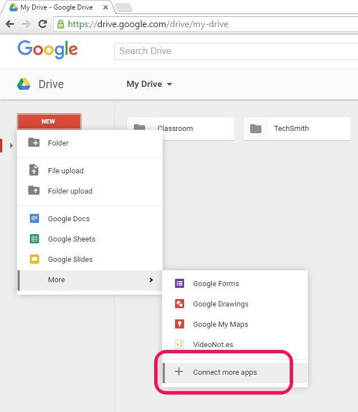Click the Drive triangle logo icon

click(x=24, y=84)
